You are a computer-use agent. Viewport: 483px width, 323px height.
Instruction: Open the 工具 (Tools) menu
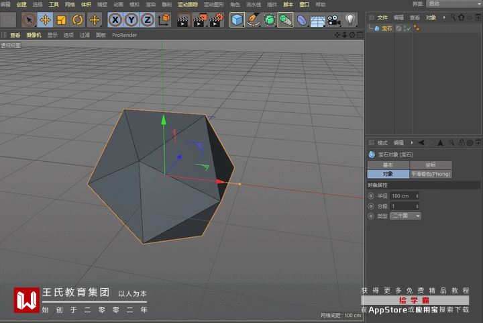(54, 4)
